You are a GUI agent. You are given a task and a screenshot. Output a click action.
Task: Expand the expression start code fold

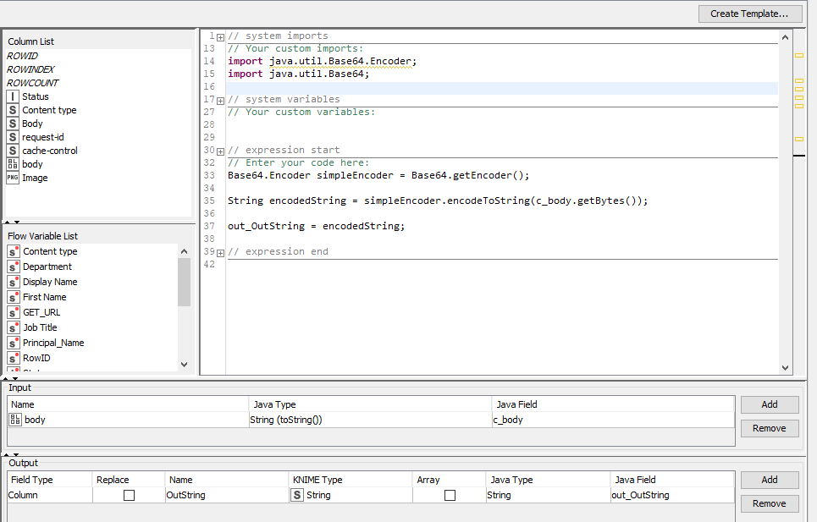point(220,151)
